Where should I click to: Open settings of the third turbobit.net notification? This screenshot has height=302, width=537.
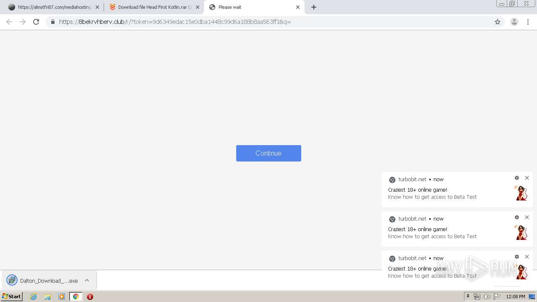coord(517,257)
